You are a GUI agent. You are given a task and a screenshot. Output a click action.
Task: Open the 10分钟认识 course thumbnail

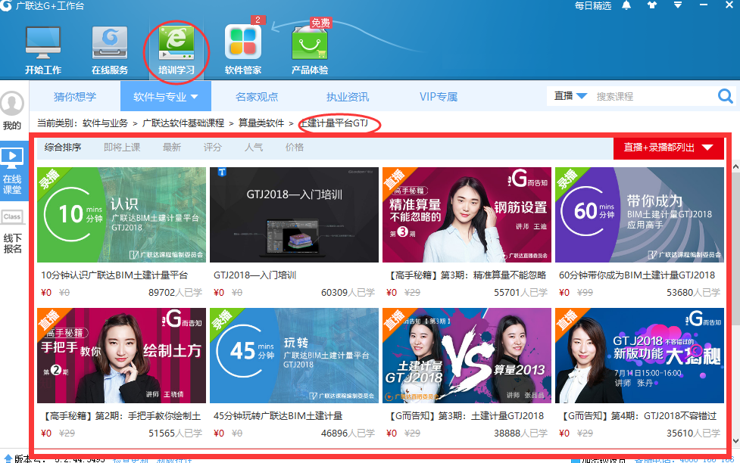(x=121, y=215)
